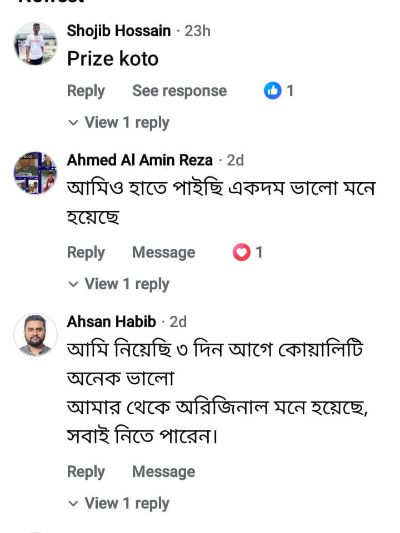Open Shojib Hossain's profile name link

[x=119, y=31]
